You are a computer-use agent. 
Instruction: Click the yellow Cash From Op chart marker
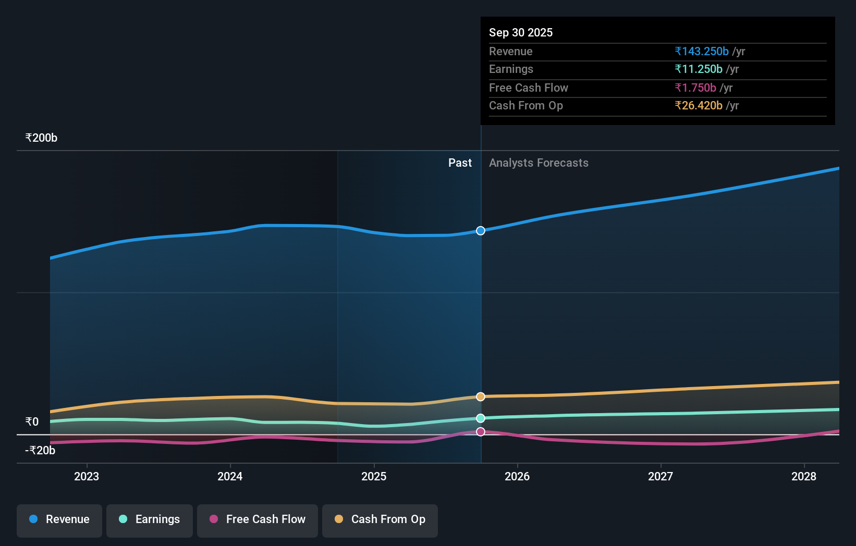coord(480,396)
